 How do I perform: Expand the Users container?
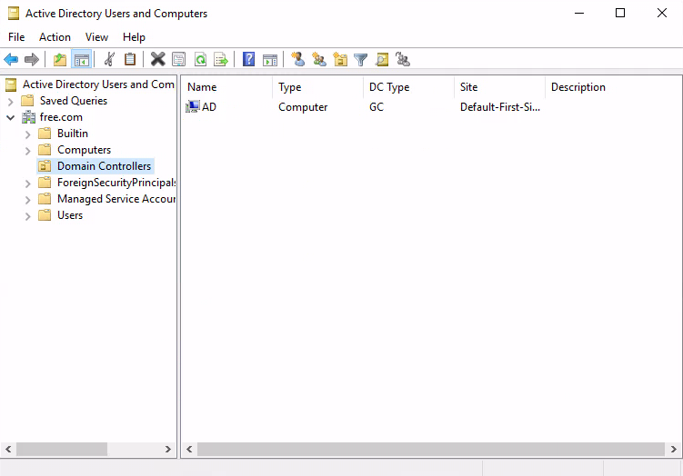pyautogui.click(x=27, y=216)
